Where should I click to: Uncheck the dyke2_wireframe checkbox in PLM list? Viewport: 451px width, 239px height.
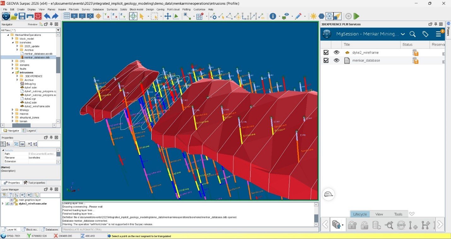coord(326,53)
